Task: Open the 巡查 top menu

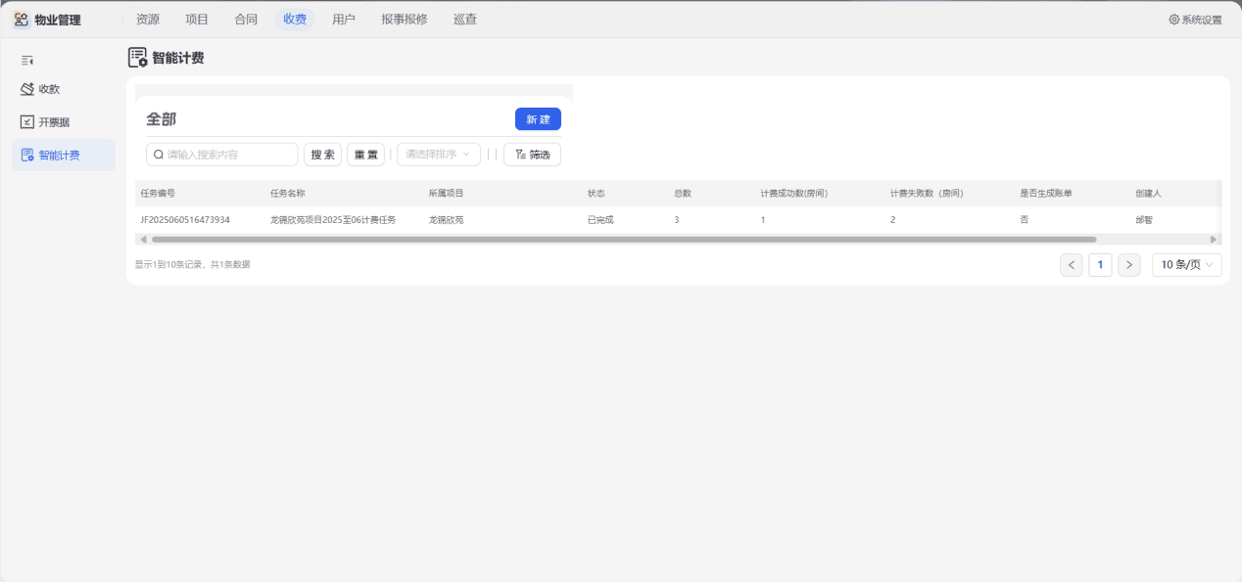Action: coord(465,19)
